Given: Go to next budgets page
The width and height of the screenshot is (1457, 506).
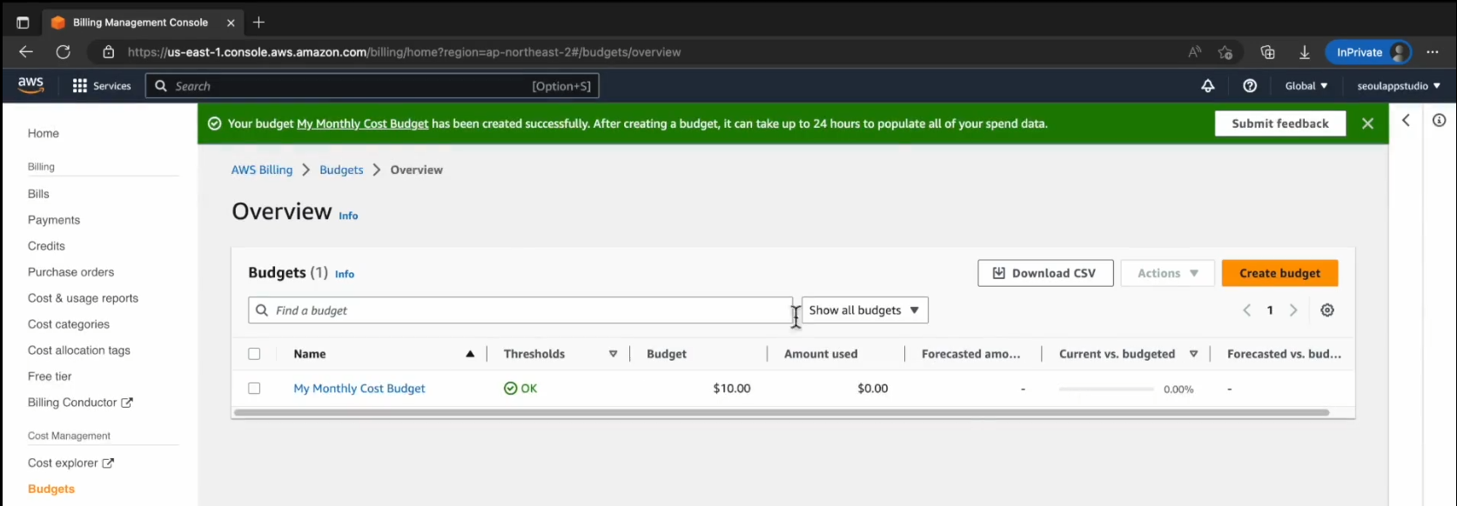Looking at the screenshot, I should (1293, 310).
